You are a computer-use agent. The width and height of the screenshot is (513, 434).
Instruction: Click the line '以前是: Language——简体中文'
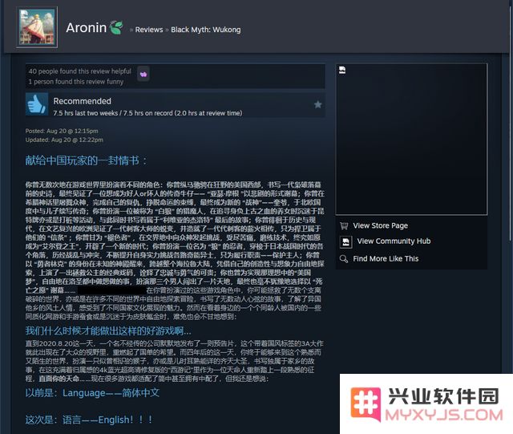(93, 393)
